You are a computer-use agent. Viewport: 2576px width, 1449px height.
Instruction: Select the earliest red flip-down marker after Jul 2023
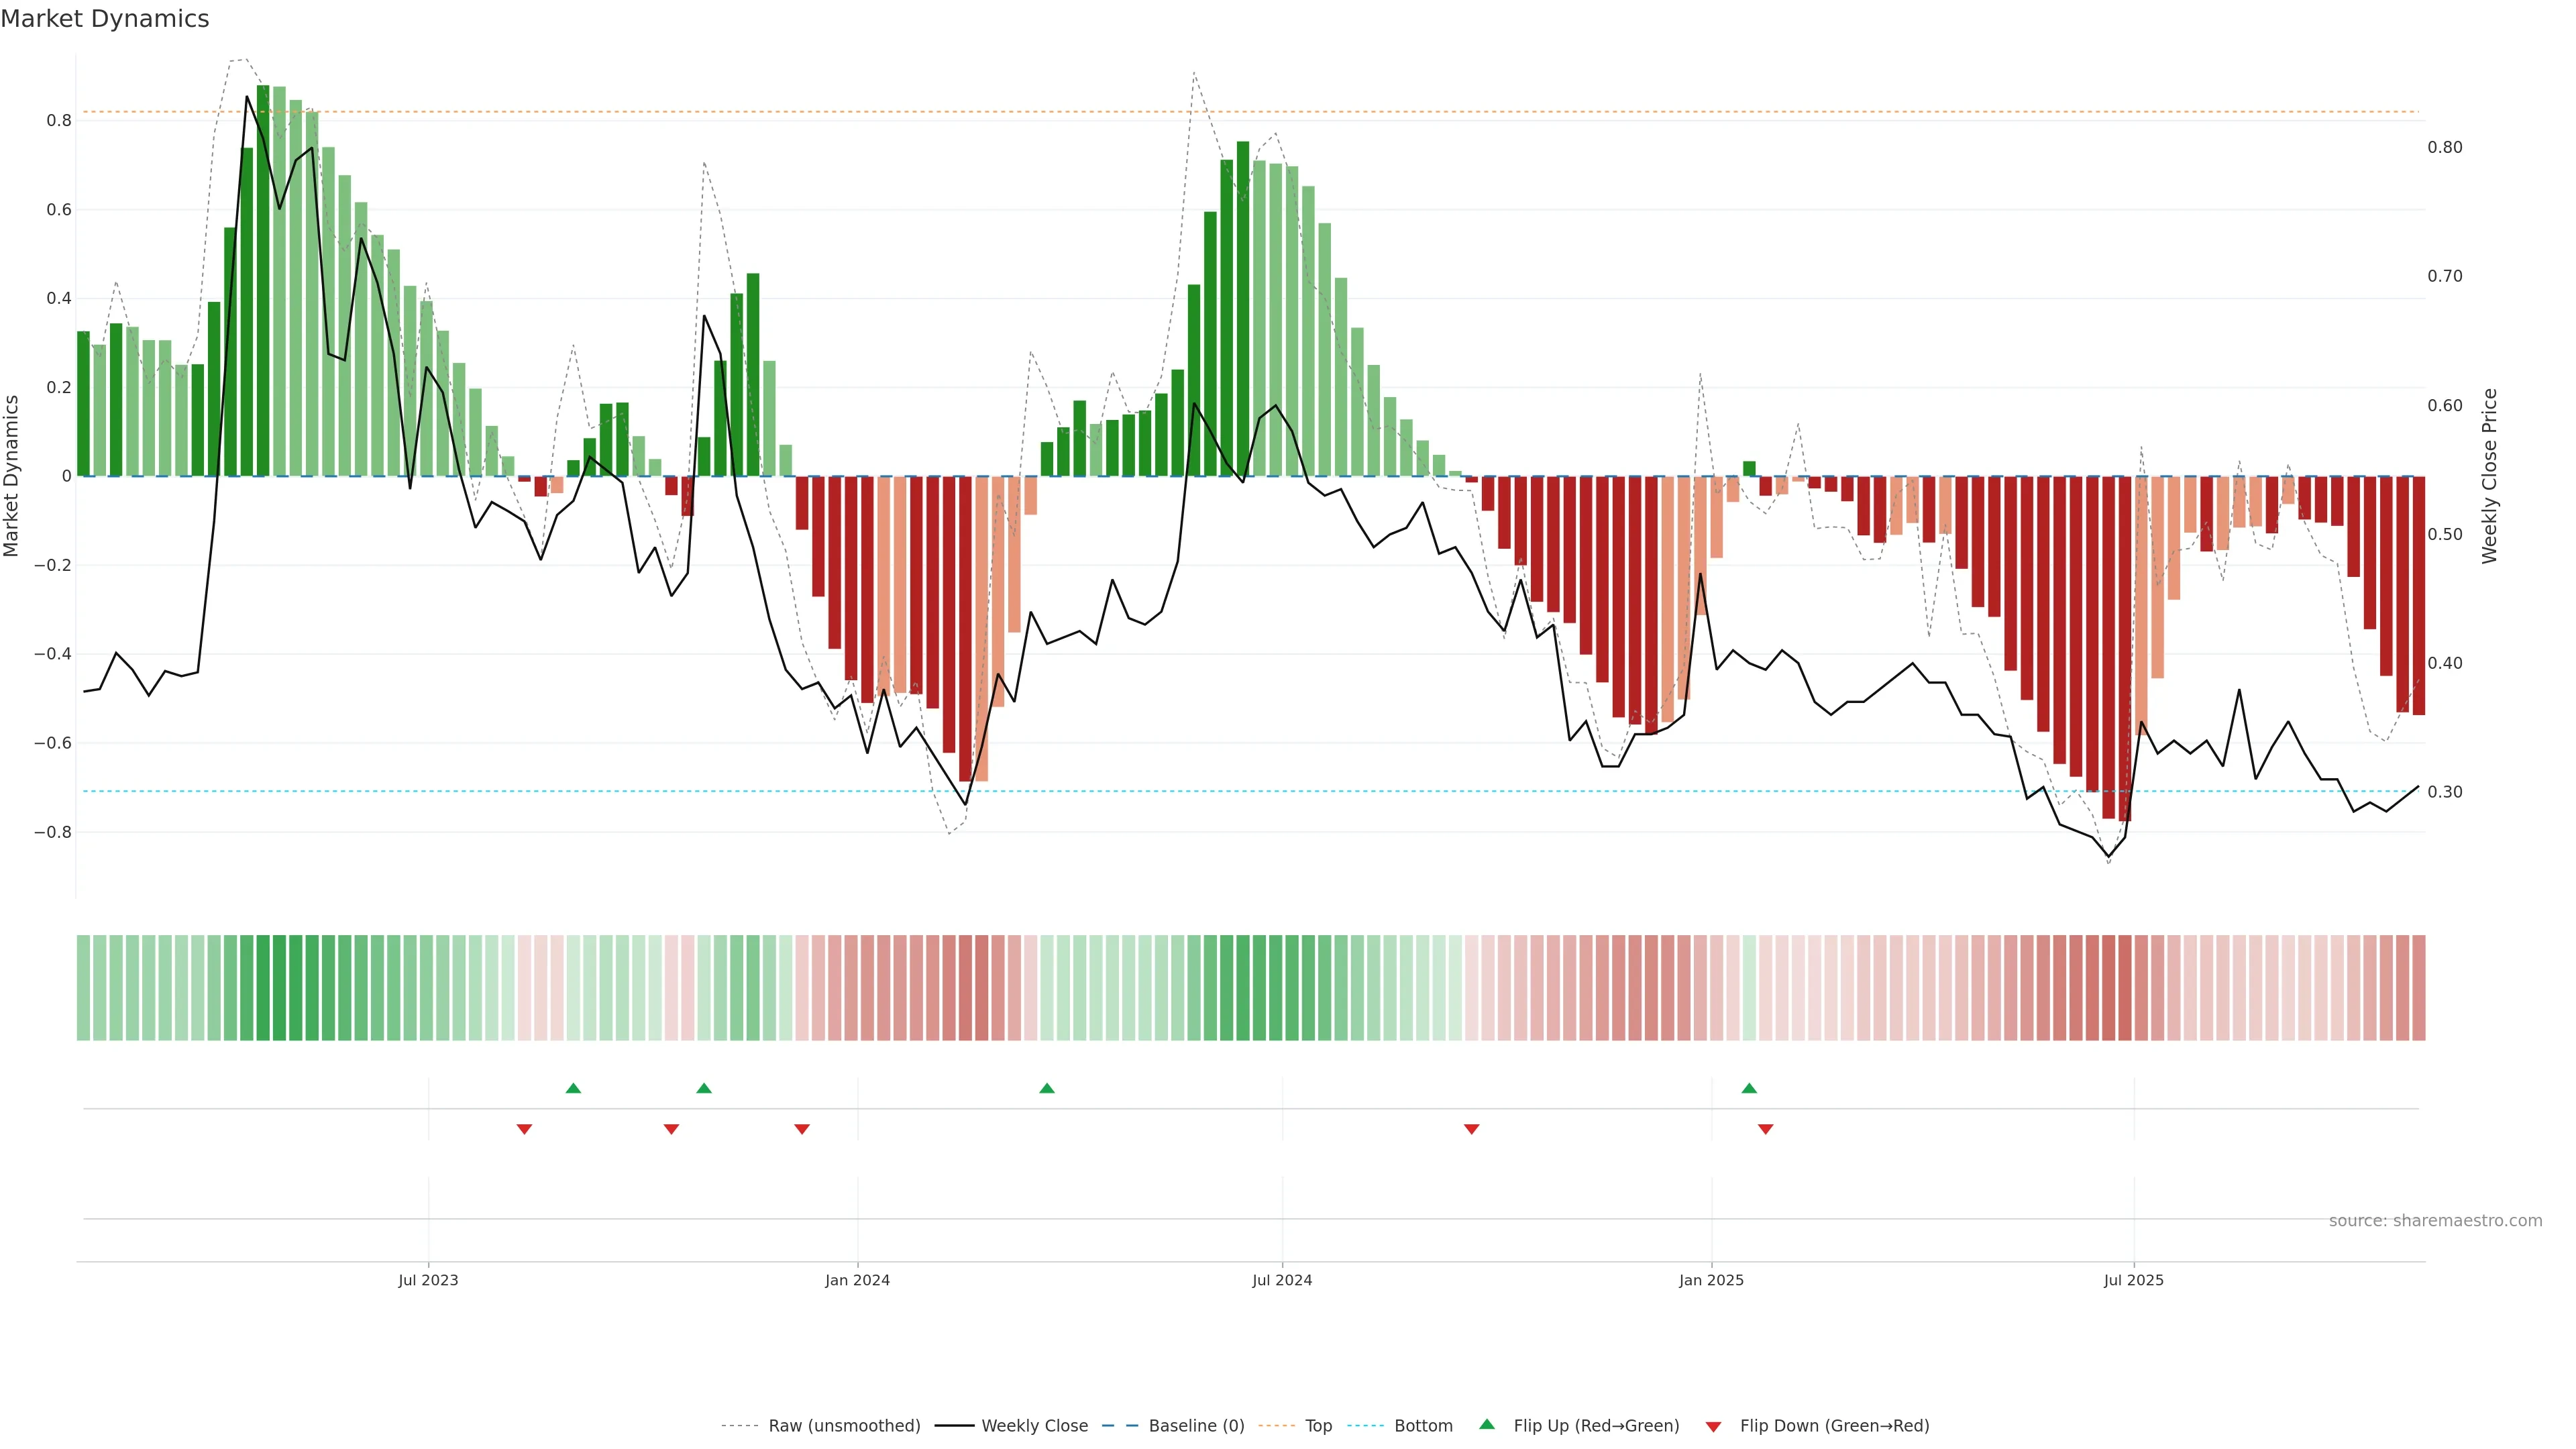click(524, 1129)
